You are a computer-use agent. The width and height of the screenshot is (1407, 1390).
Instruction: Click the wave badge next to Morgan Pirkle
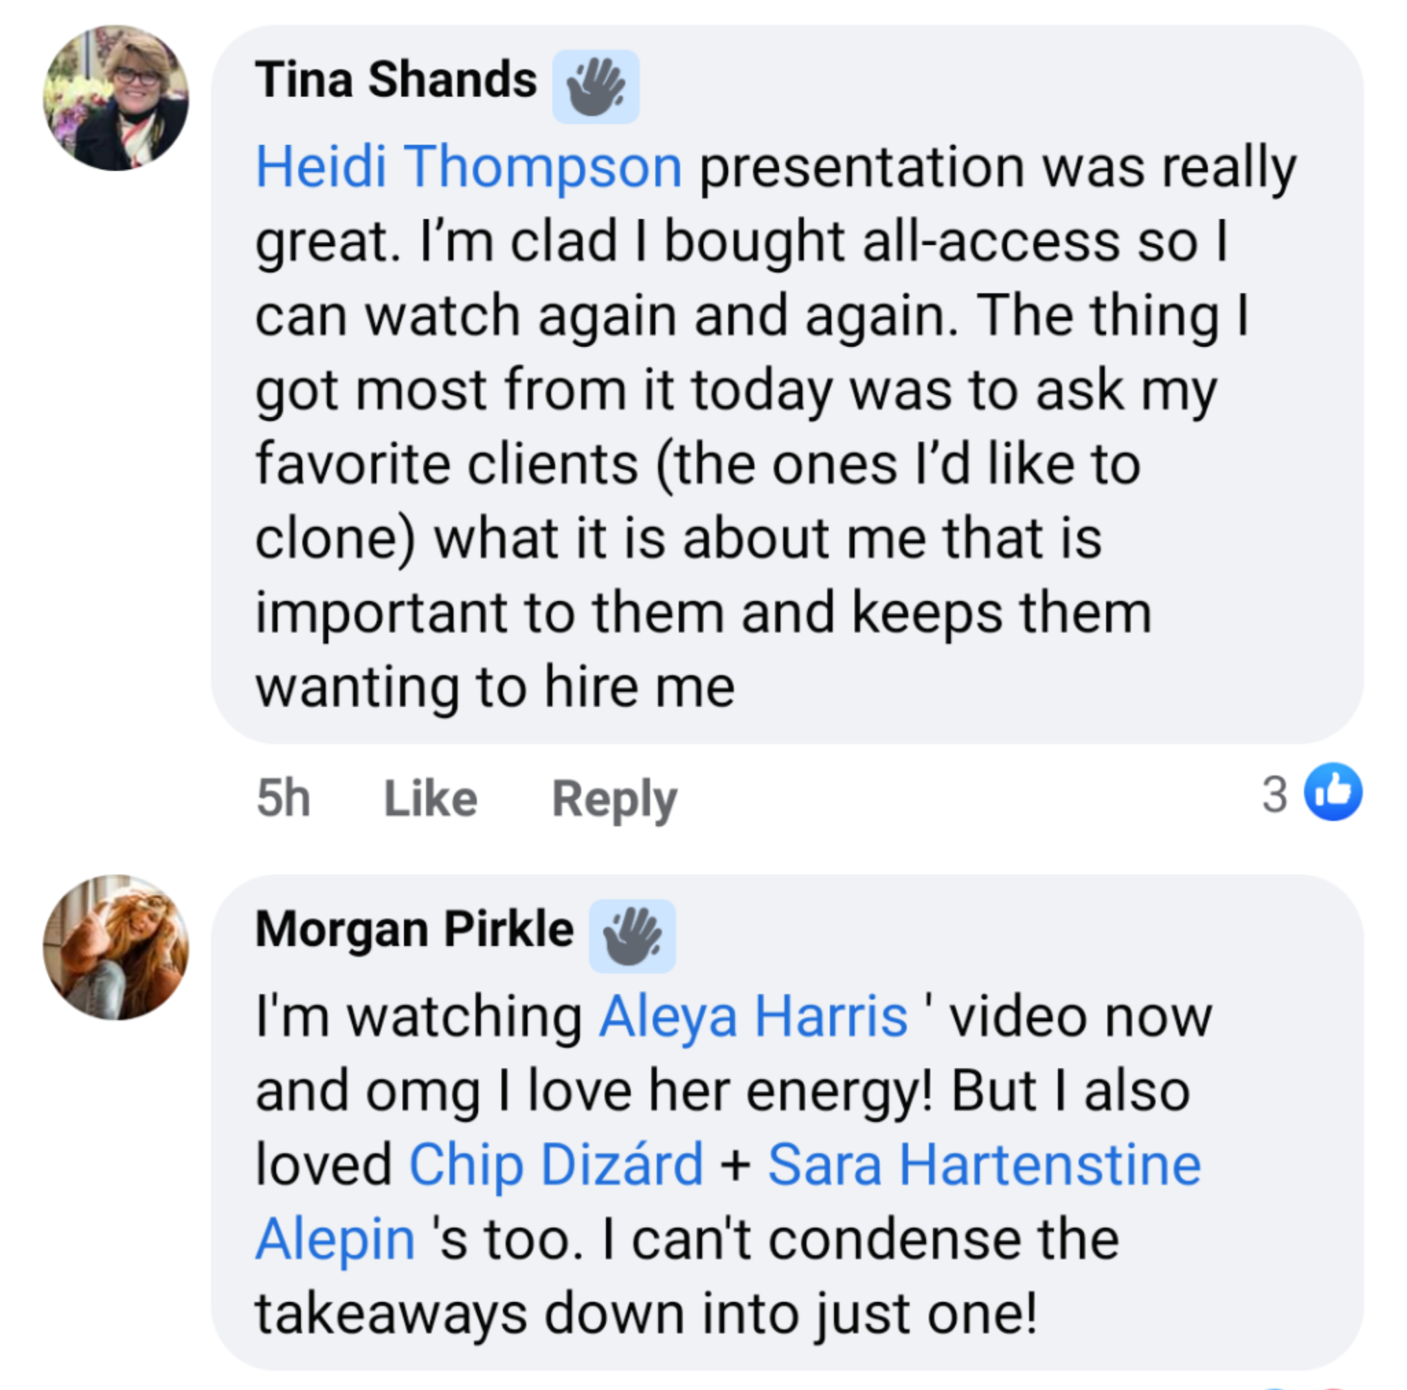click(x=631, y=936)
